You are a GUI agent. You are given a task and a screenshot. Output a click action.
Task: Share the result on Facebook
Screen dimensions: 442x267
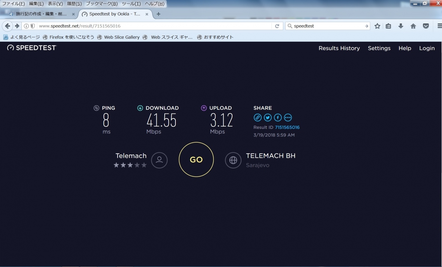278,118
